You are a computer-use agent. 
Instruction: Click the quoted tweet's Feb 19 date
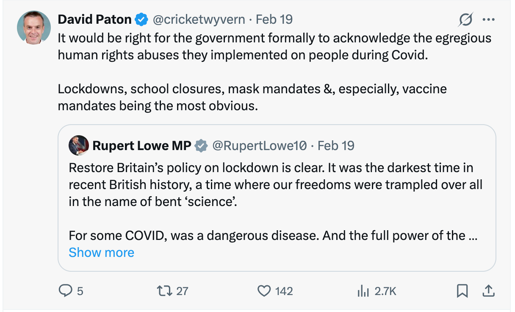click(336, 146)
